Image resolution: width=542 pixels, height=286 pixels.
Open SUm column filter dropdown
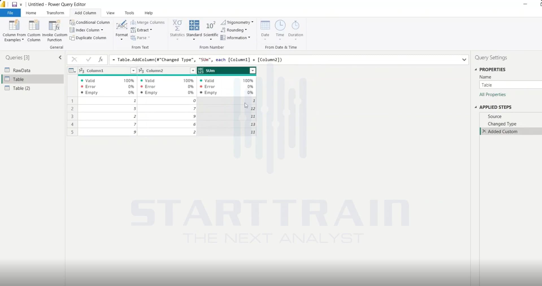click(x=253, y=71)
